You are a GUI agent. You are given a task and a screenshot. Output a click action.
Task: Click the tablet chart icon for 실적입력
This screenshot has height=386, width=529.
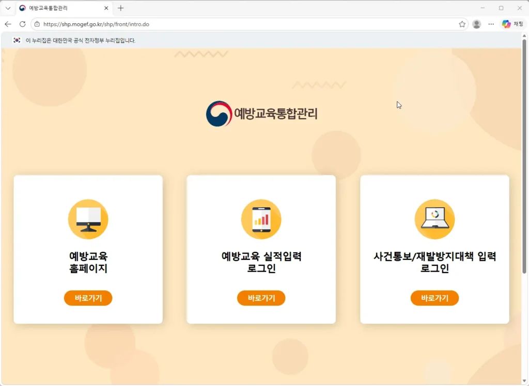tap(261, 220)
